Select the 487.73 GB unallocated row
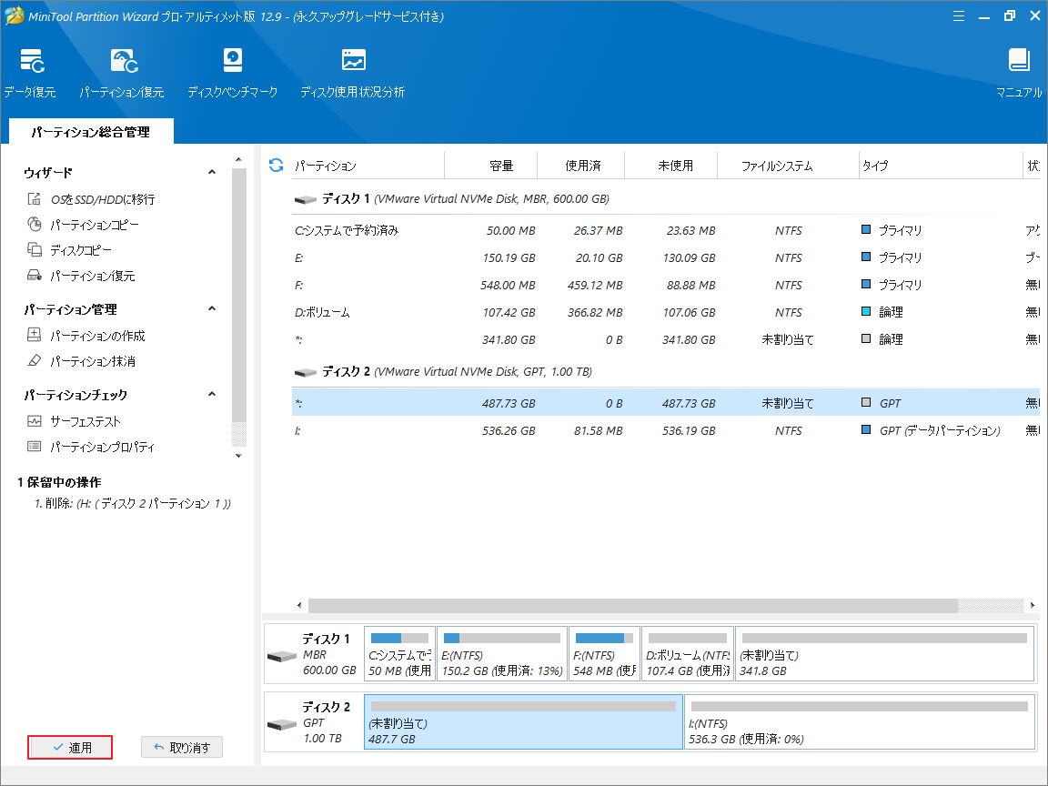Viewport: 1048px width, 786px height. coord(666,403)
